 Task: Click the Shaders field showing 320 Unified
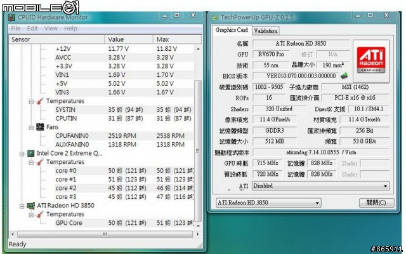[x=279, y=109]
